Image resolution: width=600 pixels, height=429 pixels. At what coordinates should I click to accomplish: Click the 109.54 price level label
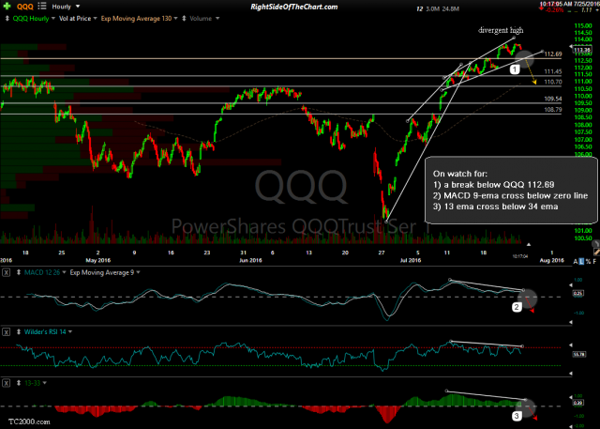click(x=553, y=99)
